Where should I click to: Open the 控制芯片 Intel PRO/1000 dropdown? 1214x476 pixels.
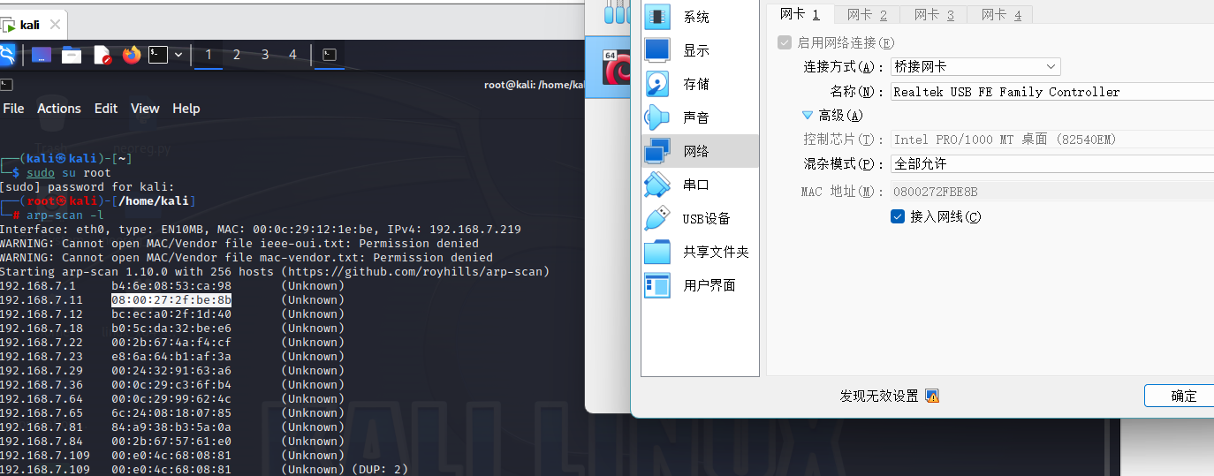[1051, 140]
